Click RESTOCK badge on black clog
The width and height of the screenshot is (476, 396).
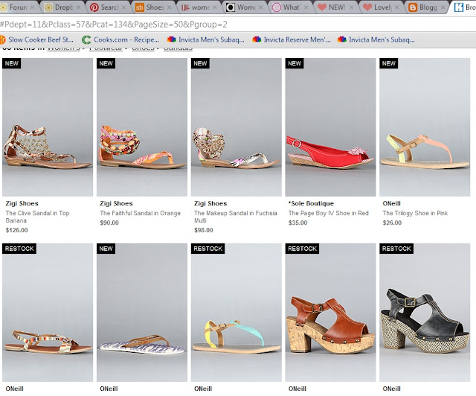coord(396,249)
